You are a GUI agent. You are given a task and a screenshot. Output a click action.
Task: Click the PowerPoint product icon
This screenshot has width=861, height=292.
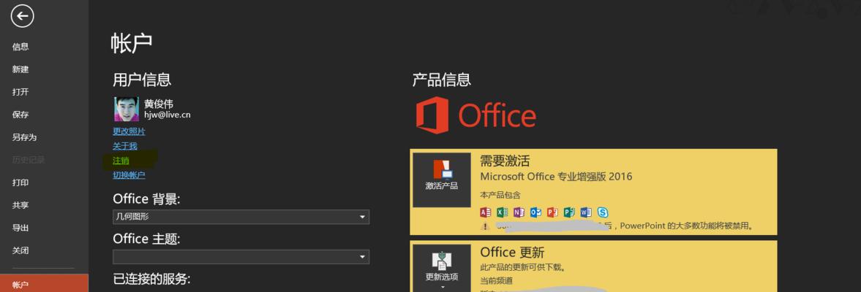(x=552, y=212)
